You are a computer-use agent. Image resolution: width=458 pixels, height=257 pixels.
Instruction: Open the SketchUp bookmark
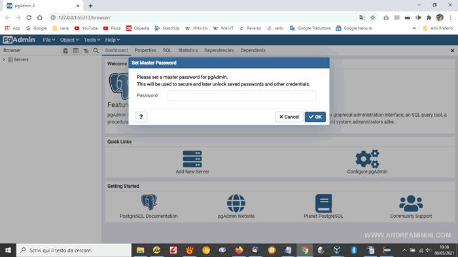(167, 28)
